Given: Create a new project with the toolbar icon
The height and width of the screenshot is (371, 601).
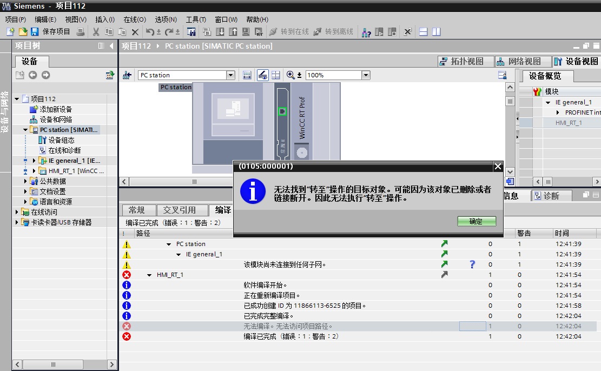Looking at the screenshot, I should pos(10,32).
